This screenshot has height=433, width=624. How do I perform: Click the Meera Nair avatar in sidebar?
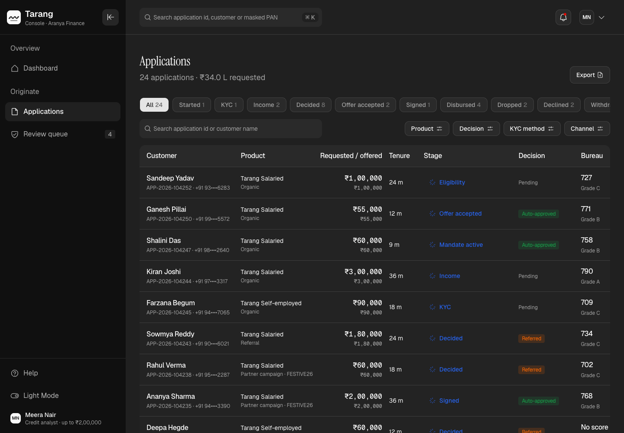(16, 418)
